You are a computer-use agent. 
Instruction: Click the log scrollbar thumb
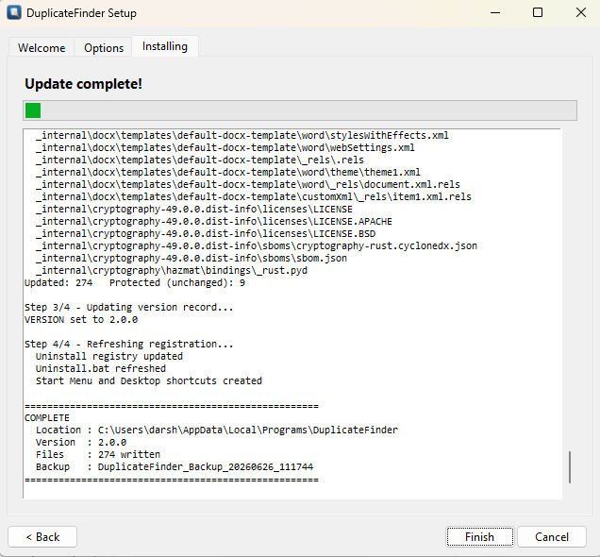[570, 467]
